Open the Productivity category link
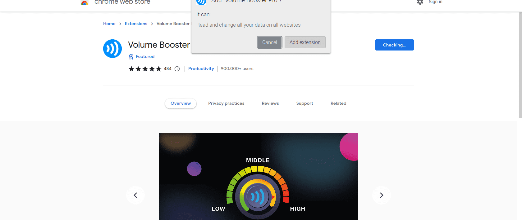 coord(201,69)
